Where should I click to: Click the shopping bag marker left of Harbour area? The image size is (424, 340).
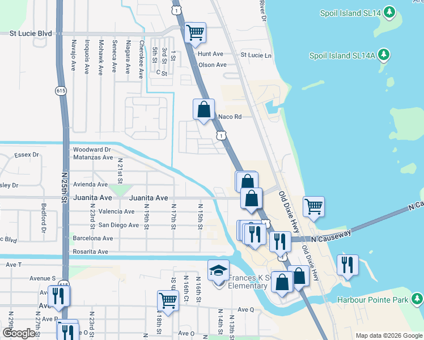282,282
